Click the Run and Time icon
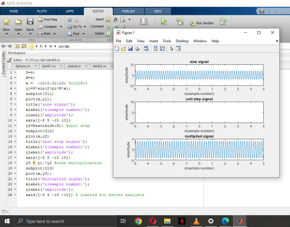Viewport: 290px width, 227px height. (x=223, y=21)
